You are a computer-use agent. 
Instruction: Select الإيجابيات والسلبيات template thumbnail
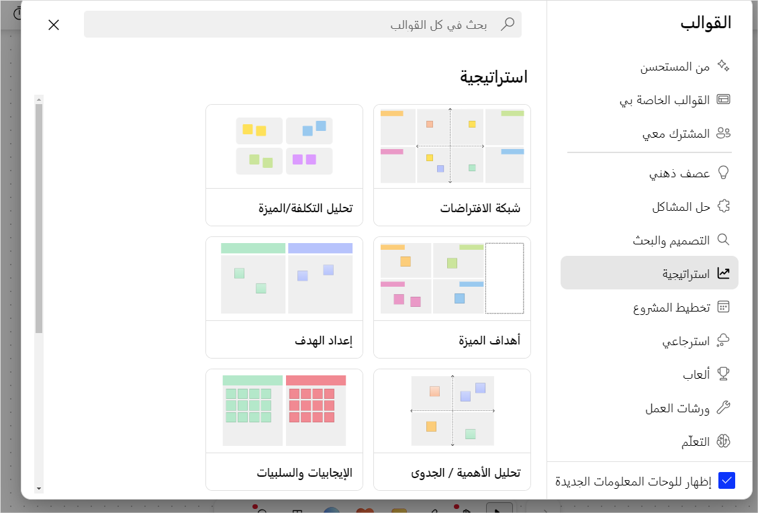(284, 411)
